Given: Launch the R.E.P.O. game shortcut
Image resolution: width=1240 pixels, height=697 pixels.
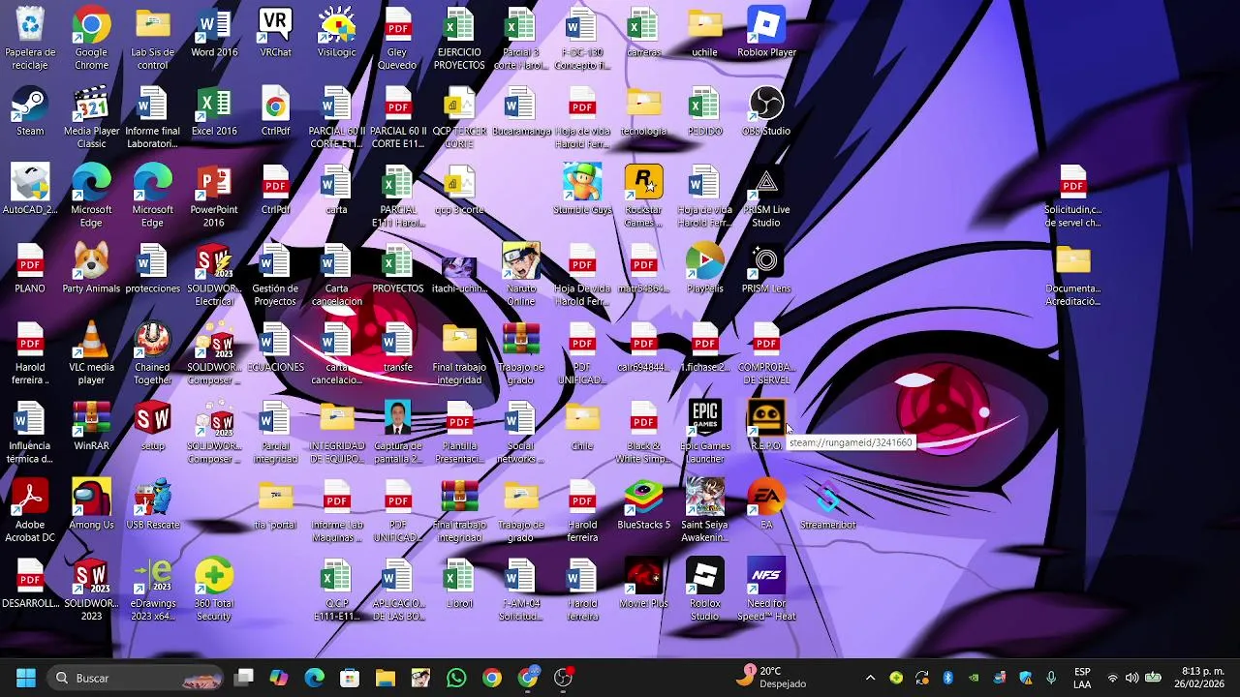Looking at the screenshot, I should pyautogui.click(x=765, y=426).
